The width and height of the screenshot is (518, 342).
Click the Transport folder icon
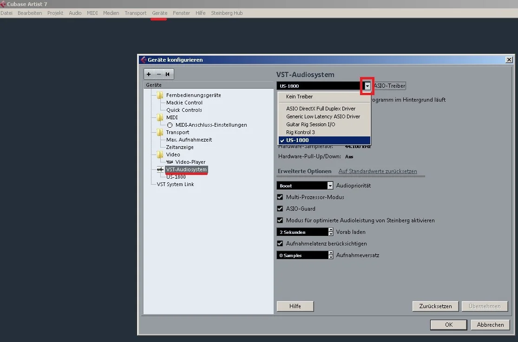[160, 132]
